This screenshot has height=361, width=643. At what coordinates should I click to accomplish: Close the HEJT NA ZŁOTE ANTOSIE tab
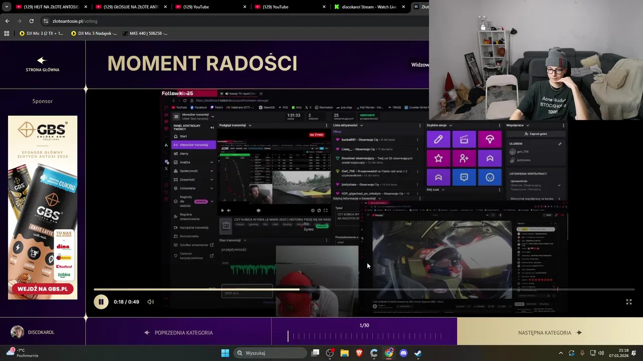point(86,7)
